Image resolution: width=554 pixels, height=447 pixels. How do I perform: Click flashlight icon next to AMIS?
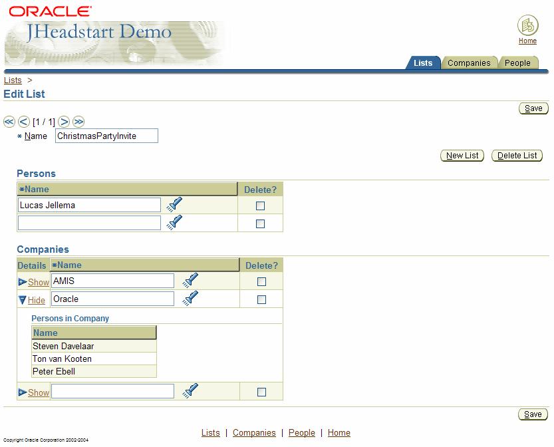[191, 281]
